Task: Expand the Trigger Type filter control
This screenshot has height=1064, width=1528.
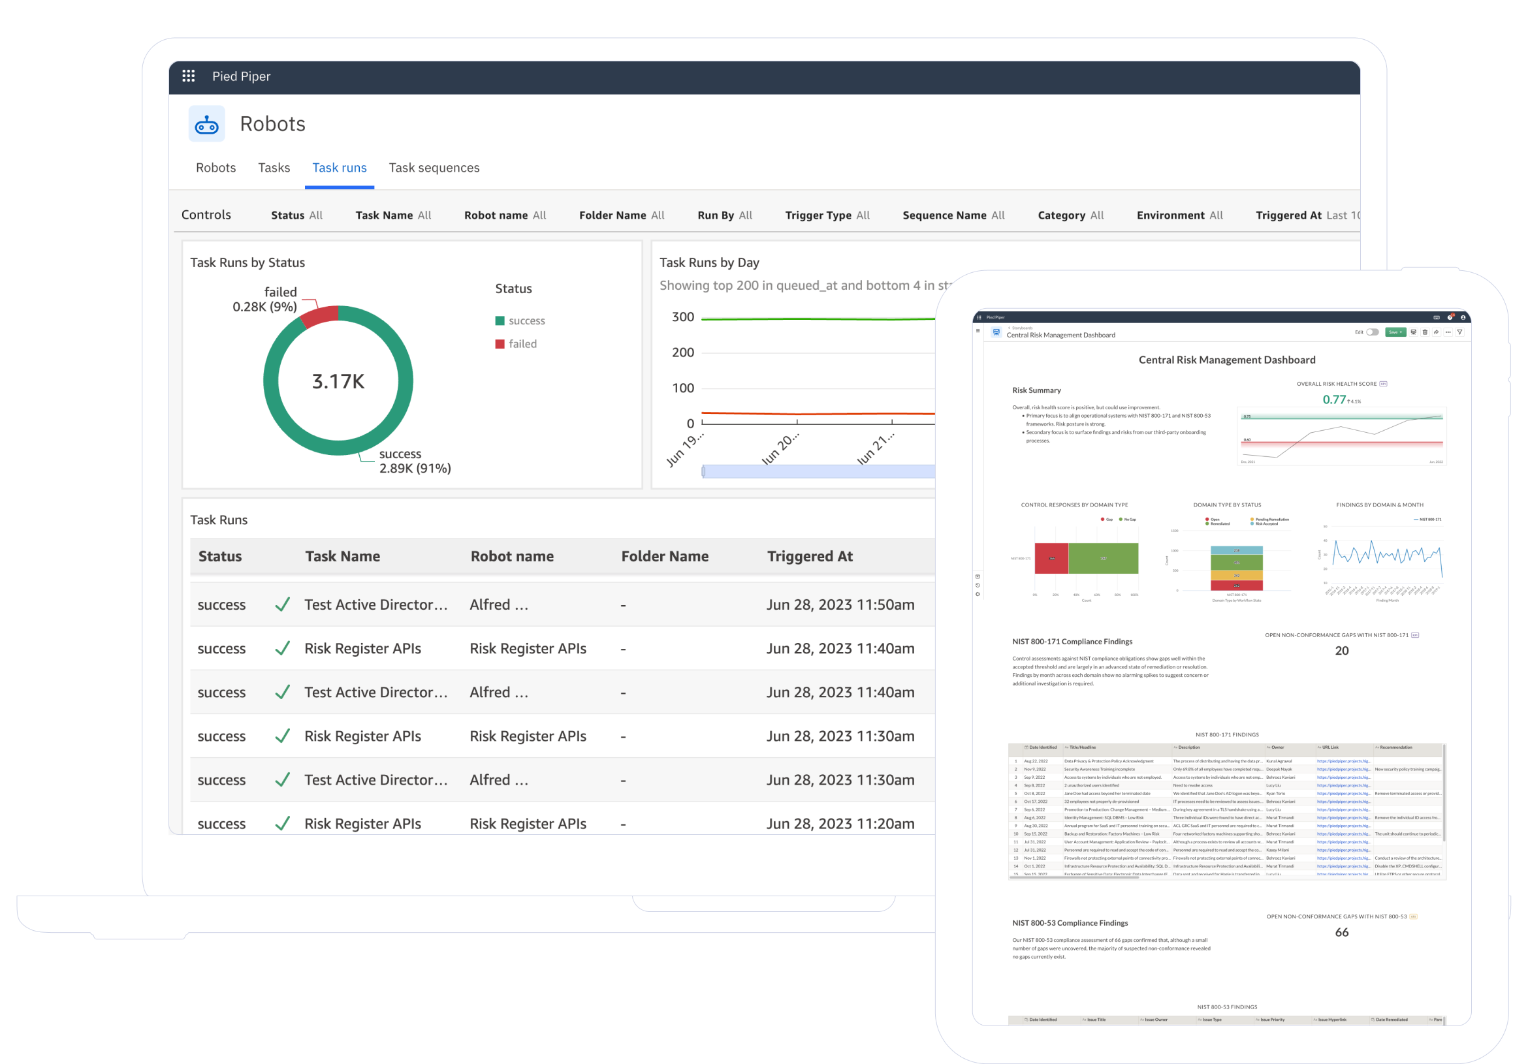Action: pyautogui.click(x=827, y=215)
